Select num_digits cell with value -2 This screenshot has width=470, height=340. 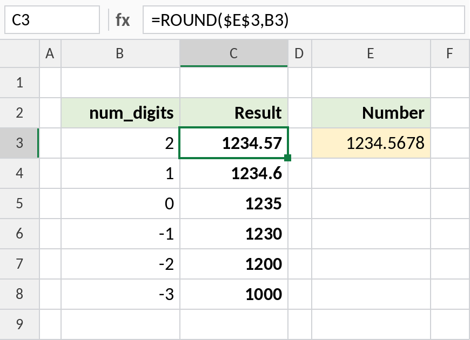(x=120, y=263)
